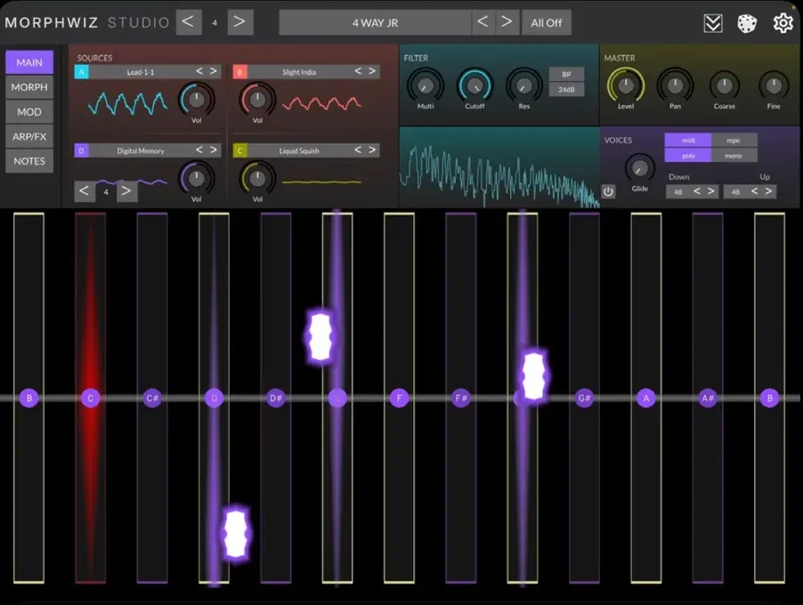Switch to the MORPH tab
Image resolution: width=803 pixels, height=605 pixels.
(29, 87)
